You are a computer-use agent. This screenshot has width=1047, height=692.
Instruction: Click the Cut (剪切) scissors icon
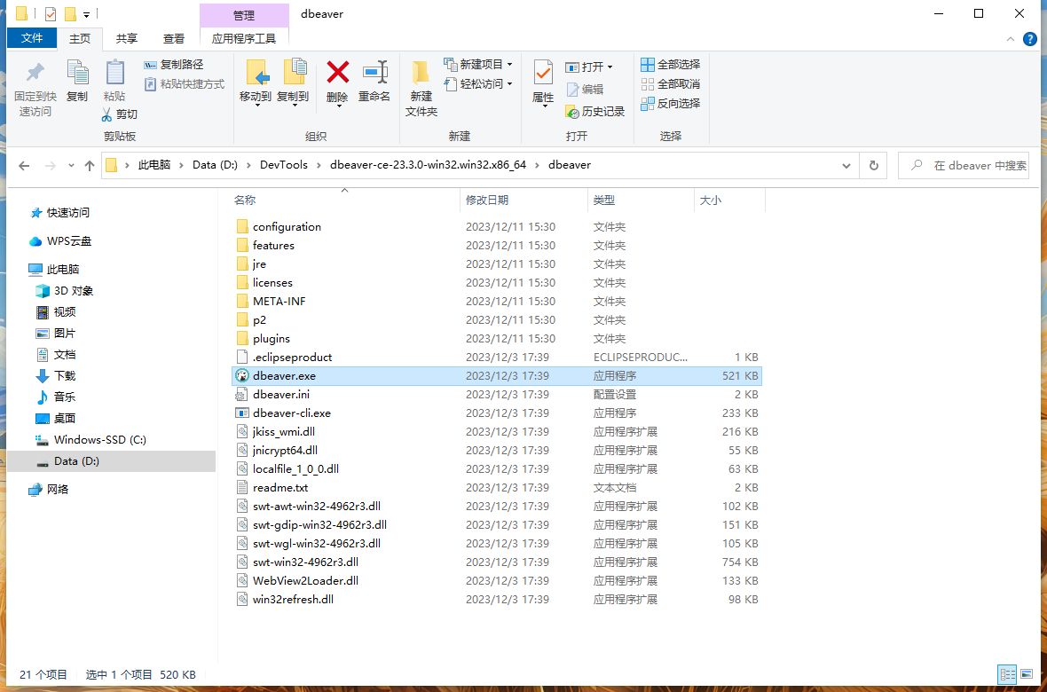pos(106,114)
